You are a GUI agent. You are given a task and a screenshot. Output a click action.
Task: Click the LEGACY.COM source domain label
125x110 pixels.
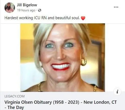14,96
